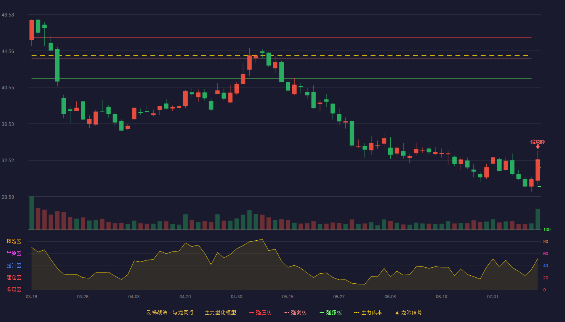Click the 建仓区 zone label

[14, 278]
